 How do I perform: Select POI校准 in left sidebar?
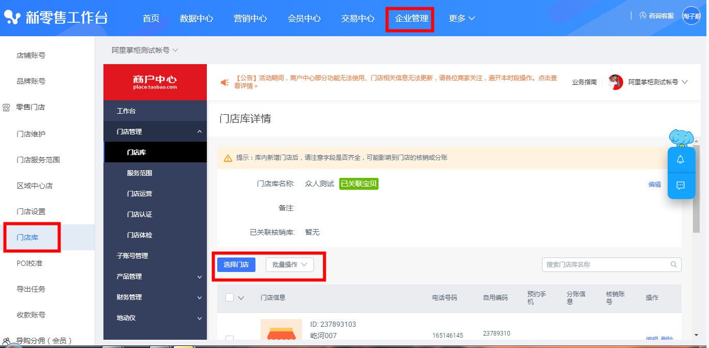pos(29,263)
